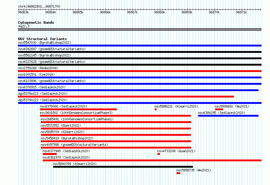Click the 96867k ruler tick label
Viewport: 270px width, 185px height.
[x=132, y=12]
